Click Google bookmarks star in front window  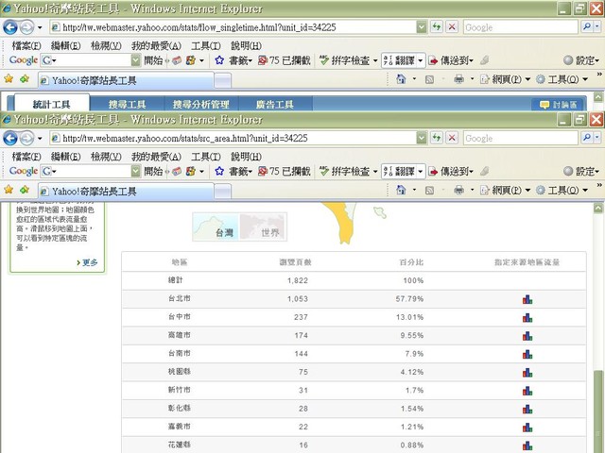click(x=219, y=171)
